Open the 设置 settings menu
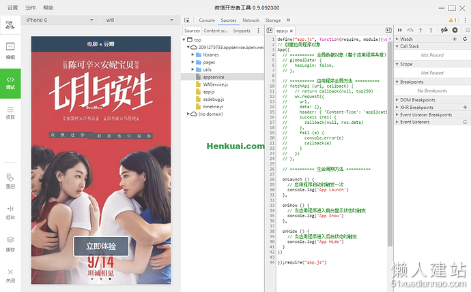This screenshot has width=471, height=292. point(12,7)
